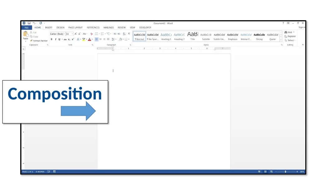Click the tab selector at ruler corner

click(x=23, y=49)
